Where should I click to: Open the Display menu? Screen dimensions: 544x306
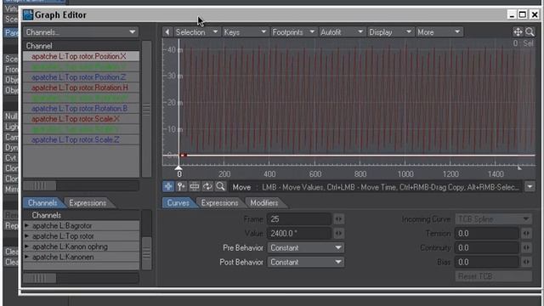point(390,32)
